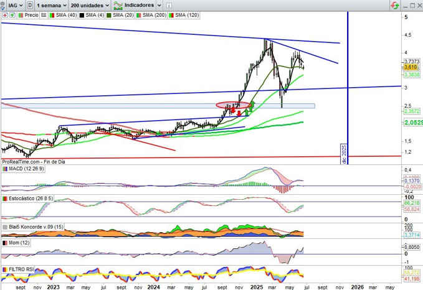The image size is (423, 290).
Task: Click the Mom (12) panel color icon
Action: tap(5, 243)
